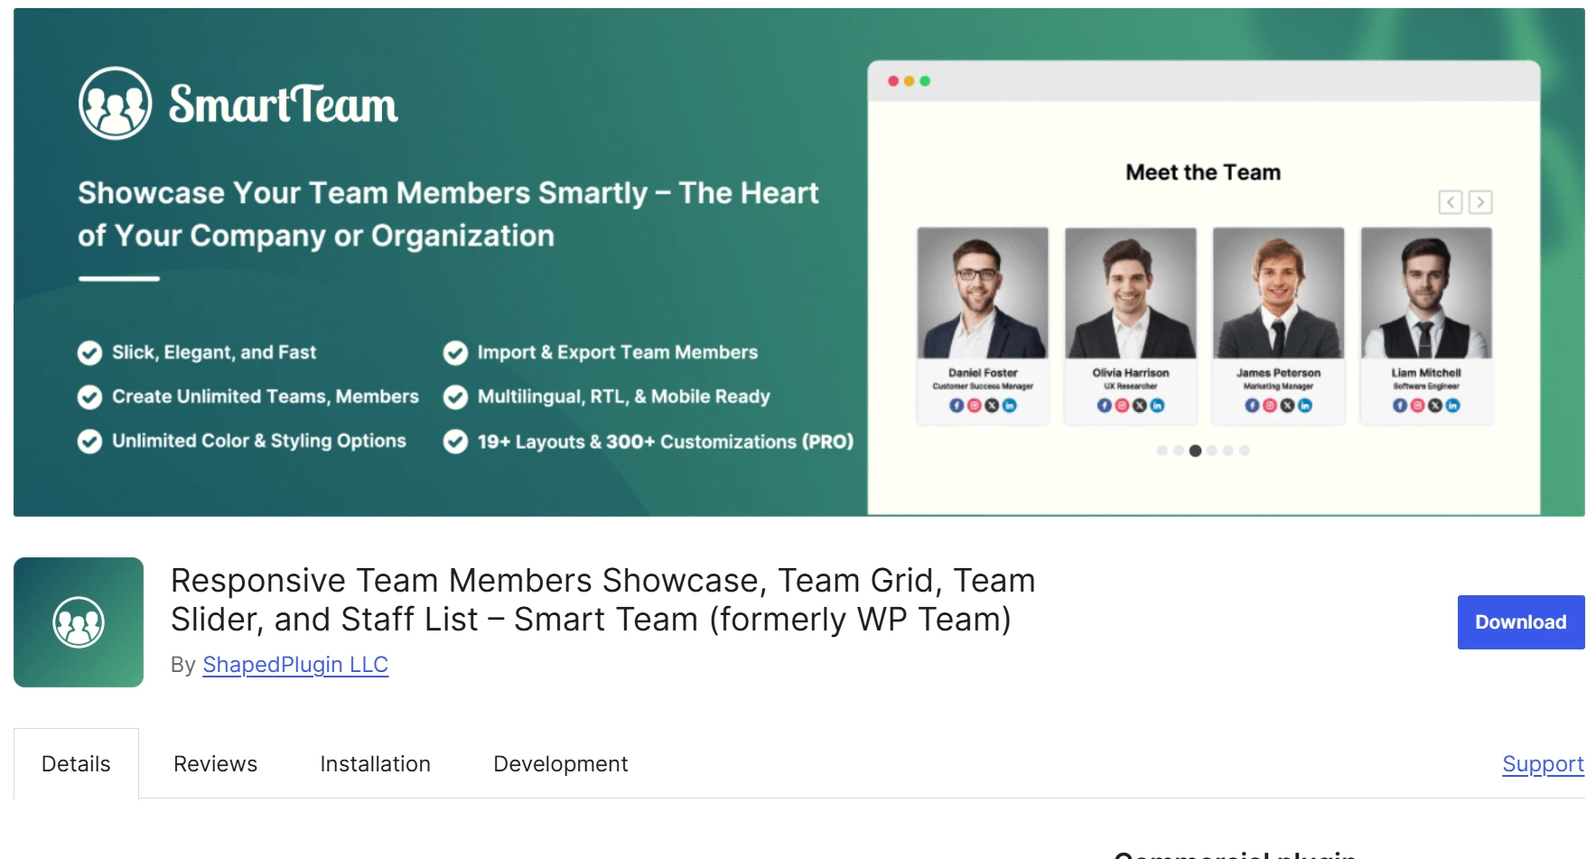Viewport: 1596px width, 859px height.
Task: Click Daniel Foster's X icon
Action: pos(992,406)
